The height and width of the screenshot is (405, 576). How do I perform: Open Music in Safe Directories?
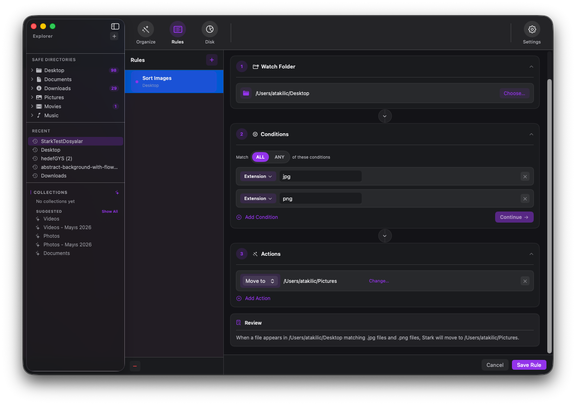(51, 116)
